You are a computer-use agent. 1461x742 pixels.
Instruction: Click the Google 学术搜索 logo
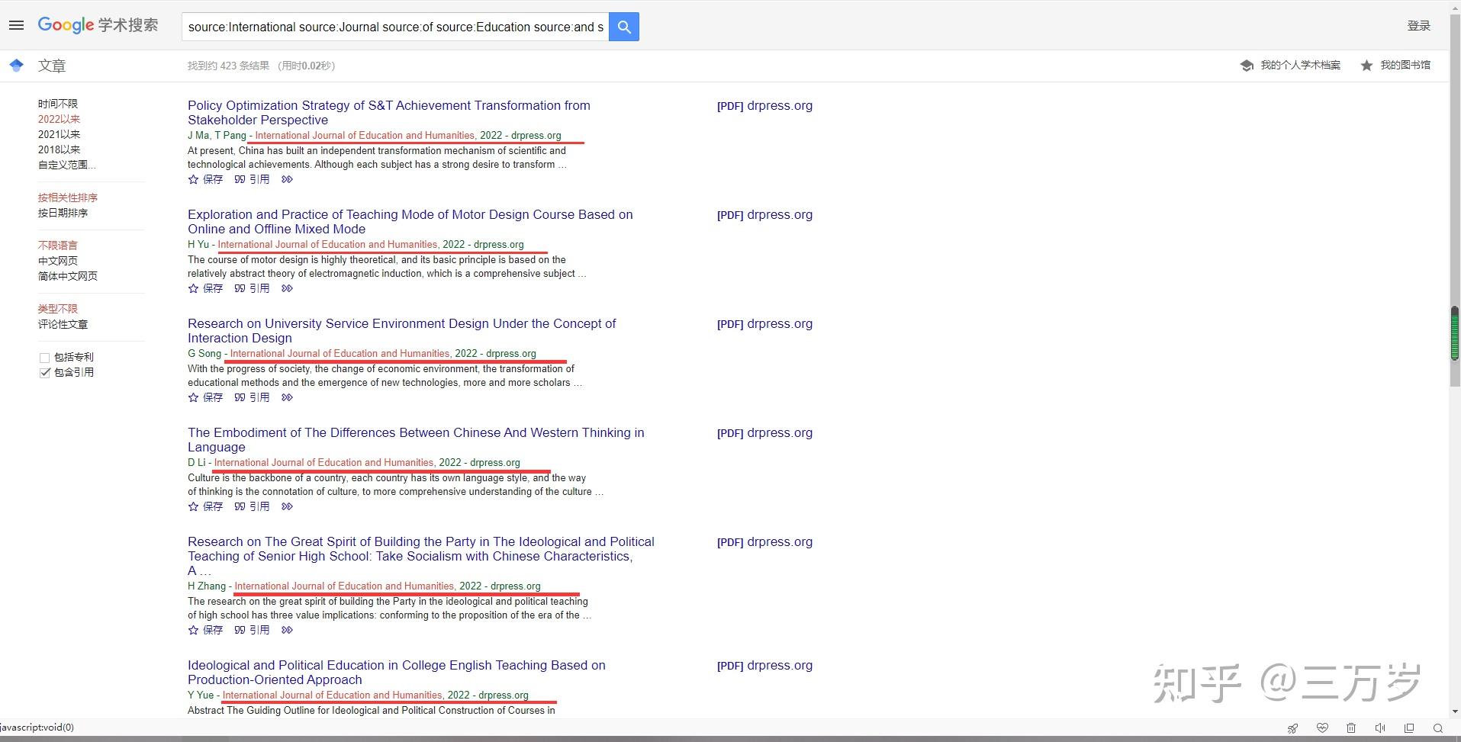tap(98, 25)
